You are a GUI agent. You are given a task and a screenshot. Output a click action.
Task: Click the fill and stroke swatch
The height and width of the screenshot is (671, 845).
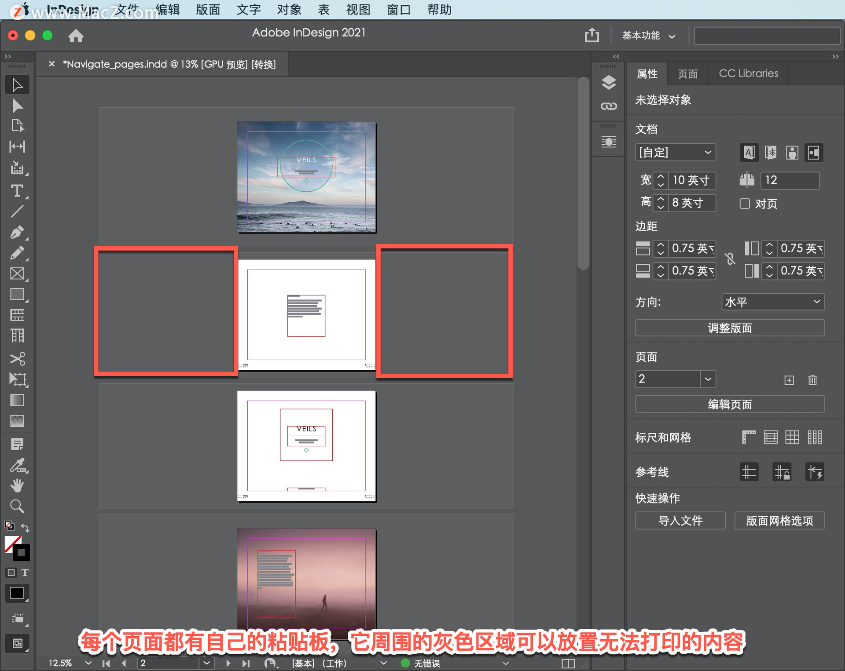click(17, 548)
